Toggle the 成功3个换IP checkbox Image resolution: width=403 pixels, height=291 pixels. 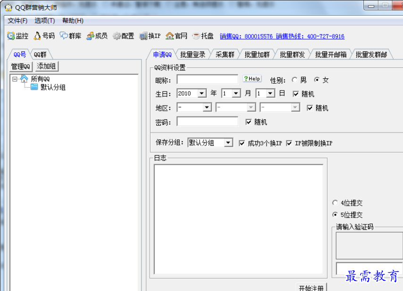[242, 143]
